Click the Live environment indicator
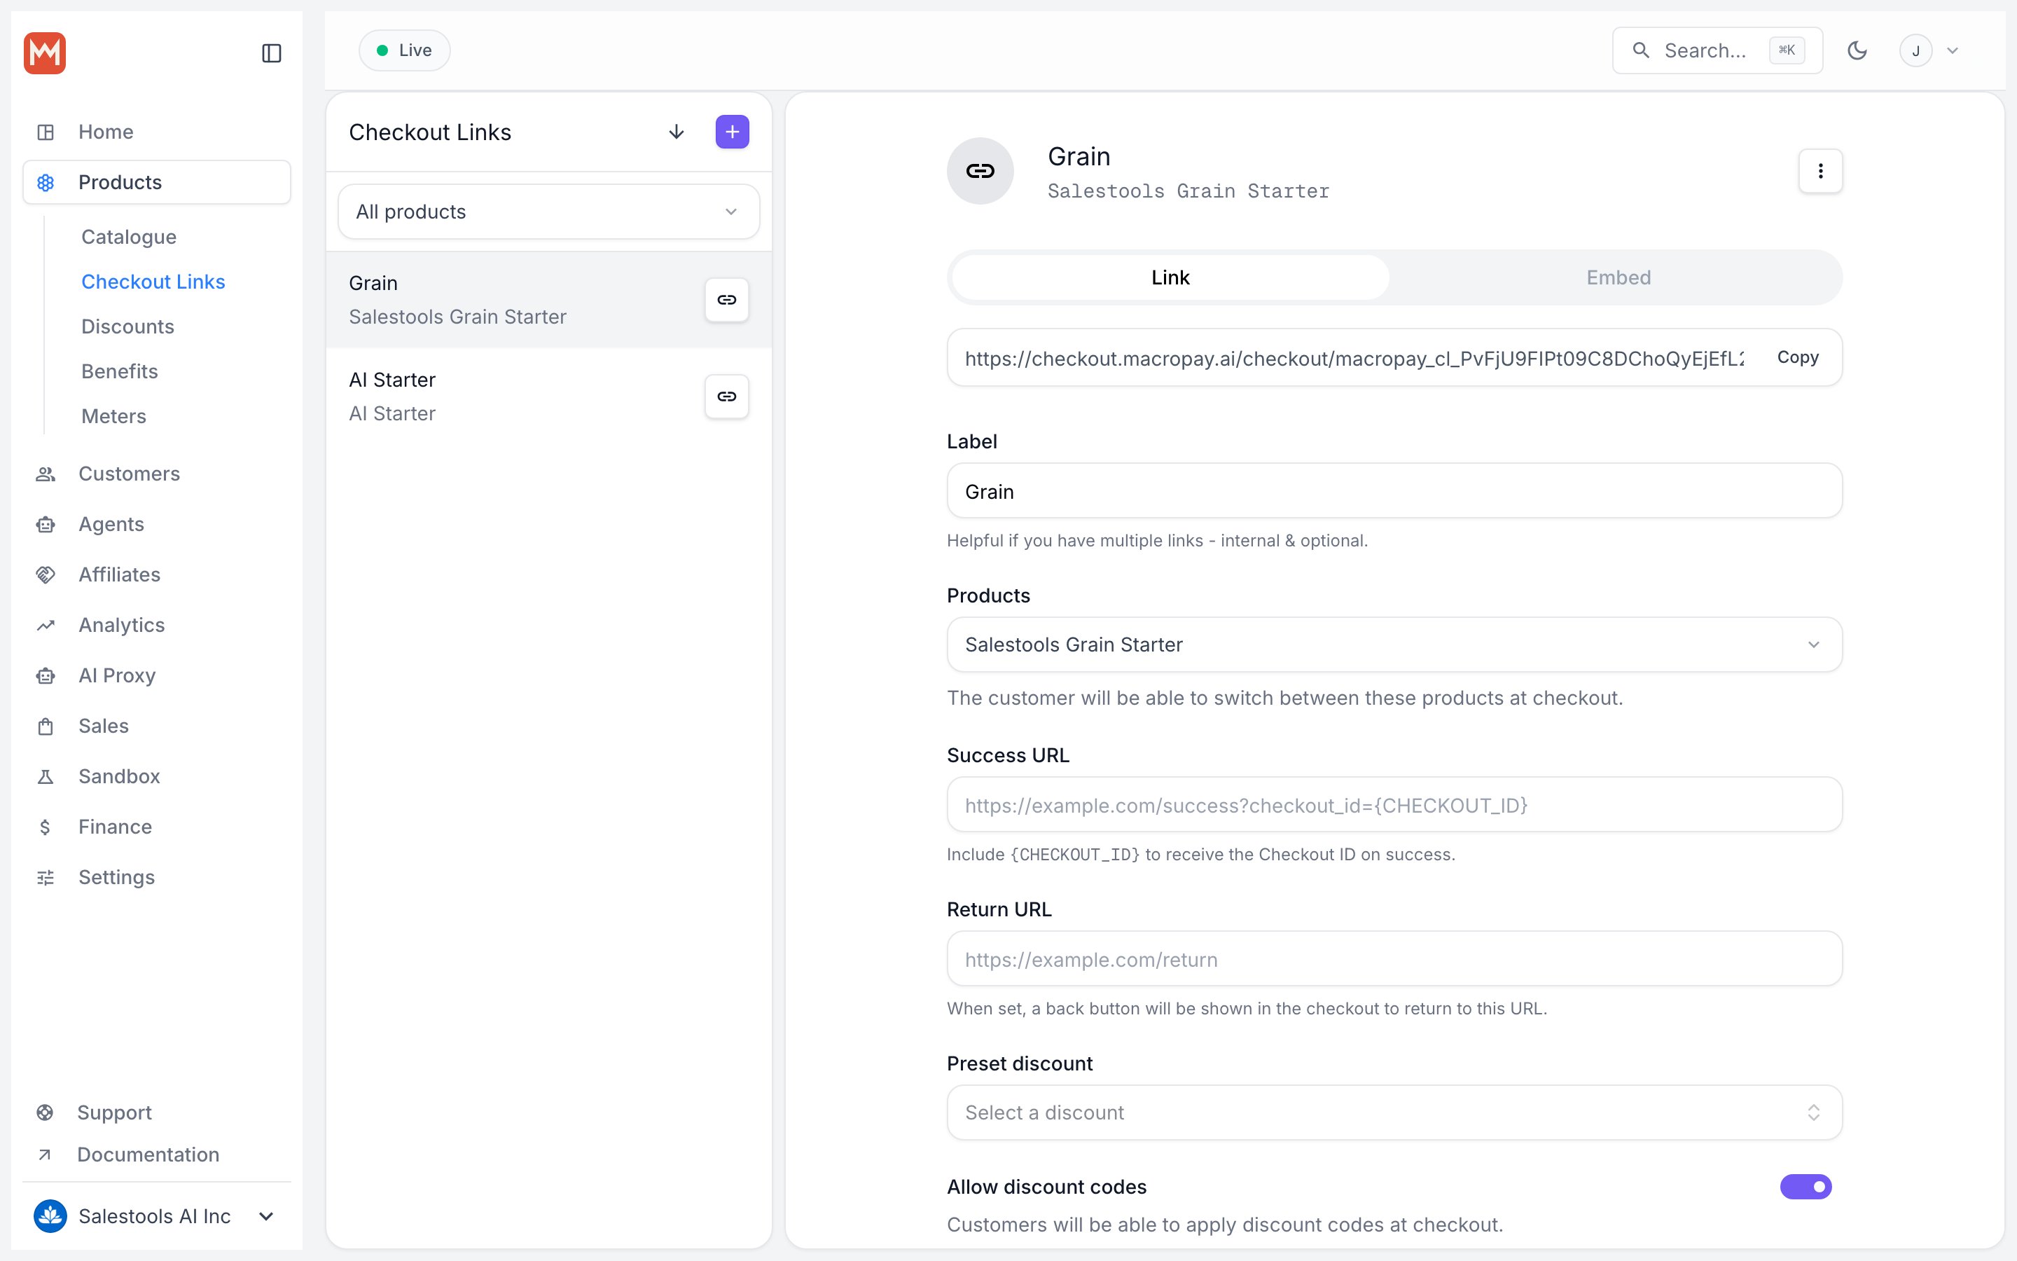This screenshot has width=2017, height=1261. (x=404, y=50)
